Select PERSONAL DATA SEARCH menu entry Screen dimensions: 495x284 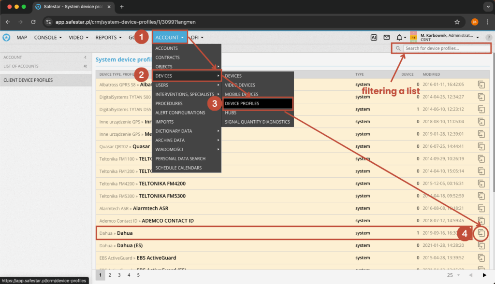pos(187,159)
